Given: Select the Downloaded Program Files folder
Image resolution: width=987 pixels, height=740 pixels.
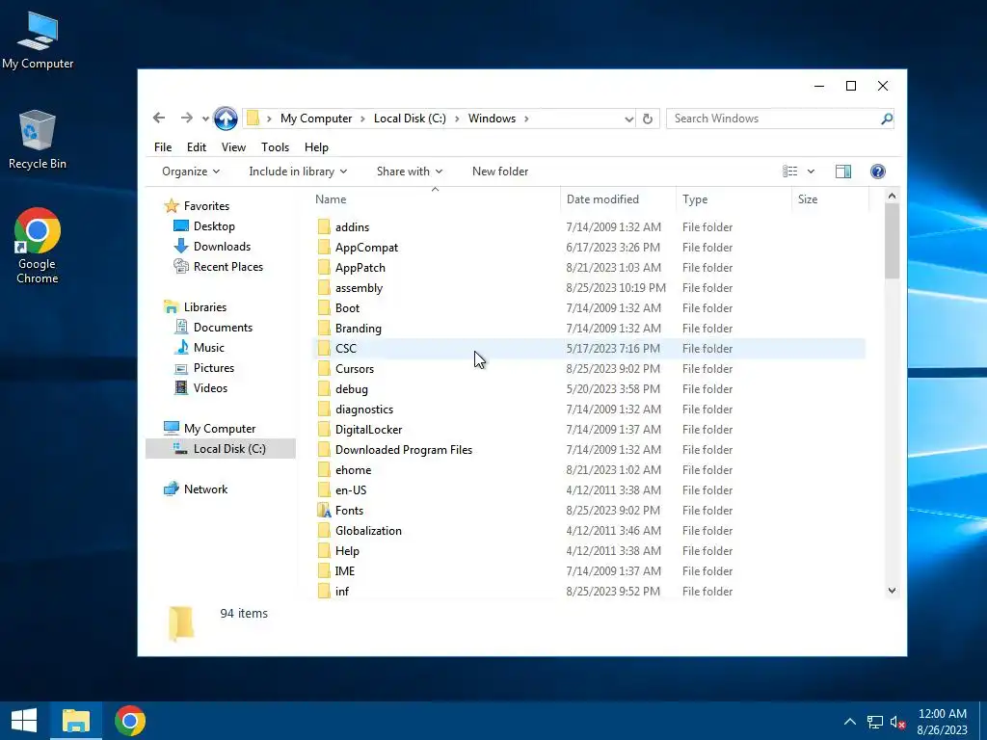Looking at the screenshot, I should coord(404,449).
